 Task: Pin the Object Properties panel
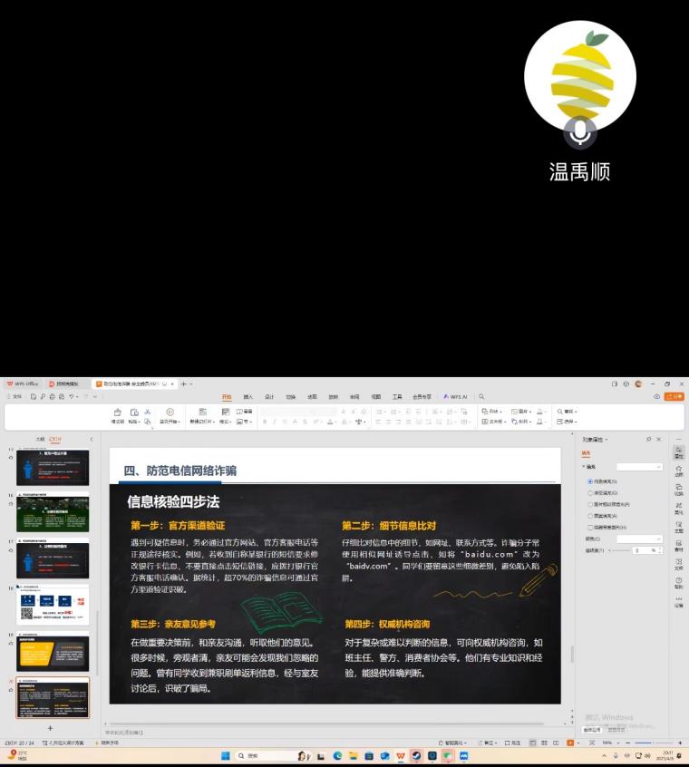coord(648,440)
